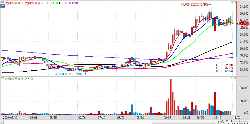Image resolution: width=250 pixels, height=124 pixels.
Task: Click the 09/21 date axis label
Action: [186, 118]
